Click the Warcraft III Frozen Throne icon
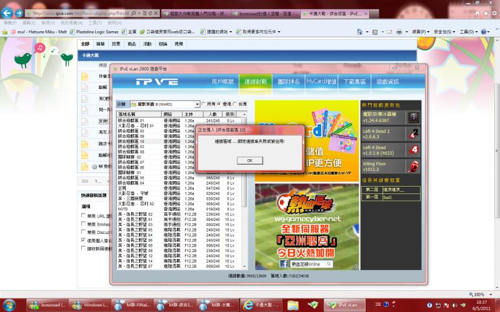The image size is (500, 312). [x=412, y=117]
